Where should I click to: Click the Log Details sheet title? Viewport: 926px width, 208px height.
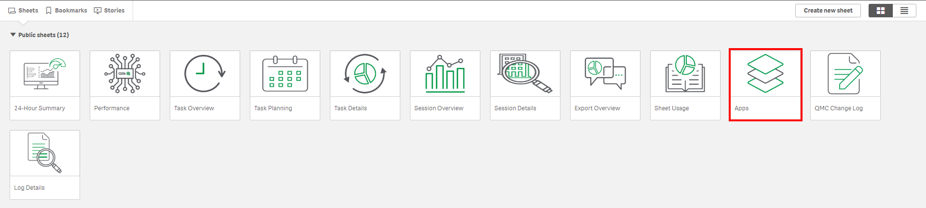(29, 188)
